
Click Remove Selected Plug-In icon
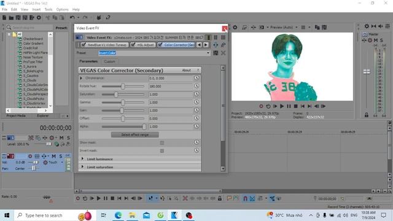point(223,45)
